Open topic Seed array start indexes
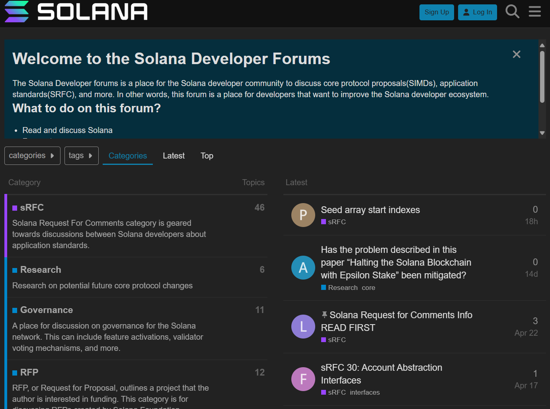This screenshot has height=409, width=550. tap(370, 210)
